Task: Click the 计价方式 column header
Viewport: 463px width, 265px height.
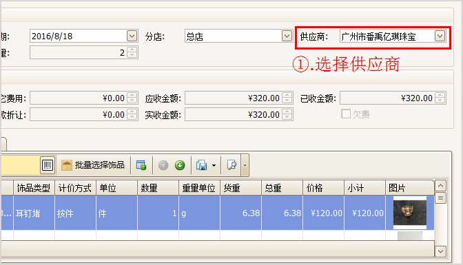Action: 75,188
